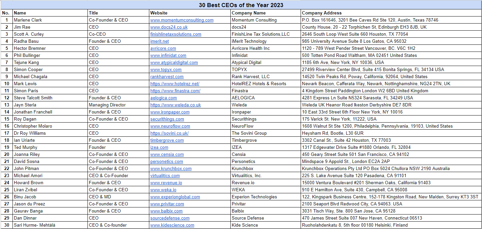Open the www.docs24.co.uk link
This screenshot has width=482, height=229.
click(x=169, y=27)
